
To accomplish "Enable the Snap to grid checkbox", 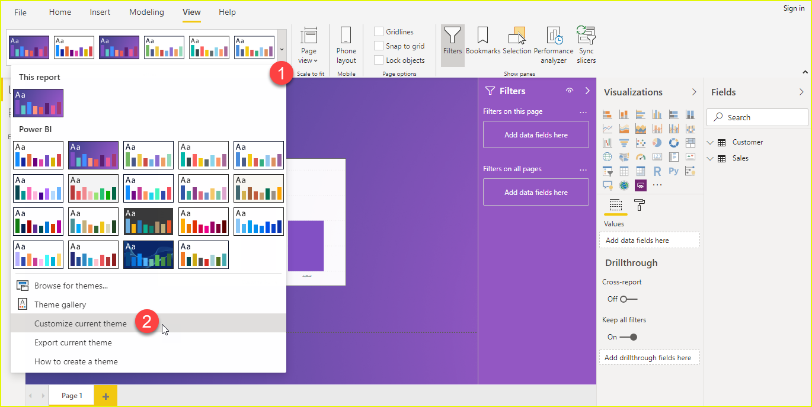I will (x=379, y=46).
